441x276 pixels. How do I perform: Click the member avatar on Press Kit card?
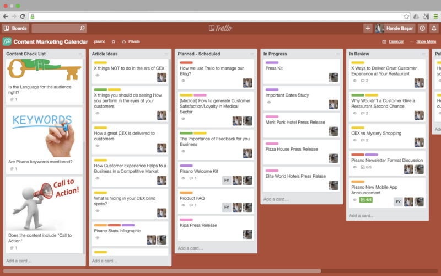pos(334,77)
